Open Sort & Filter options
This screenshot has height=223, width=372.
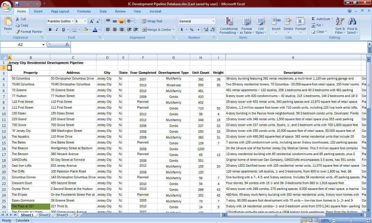pos(340,26)
